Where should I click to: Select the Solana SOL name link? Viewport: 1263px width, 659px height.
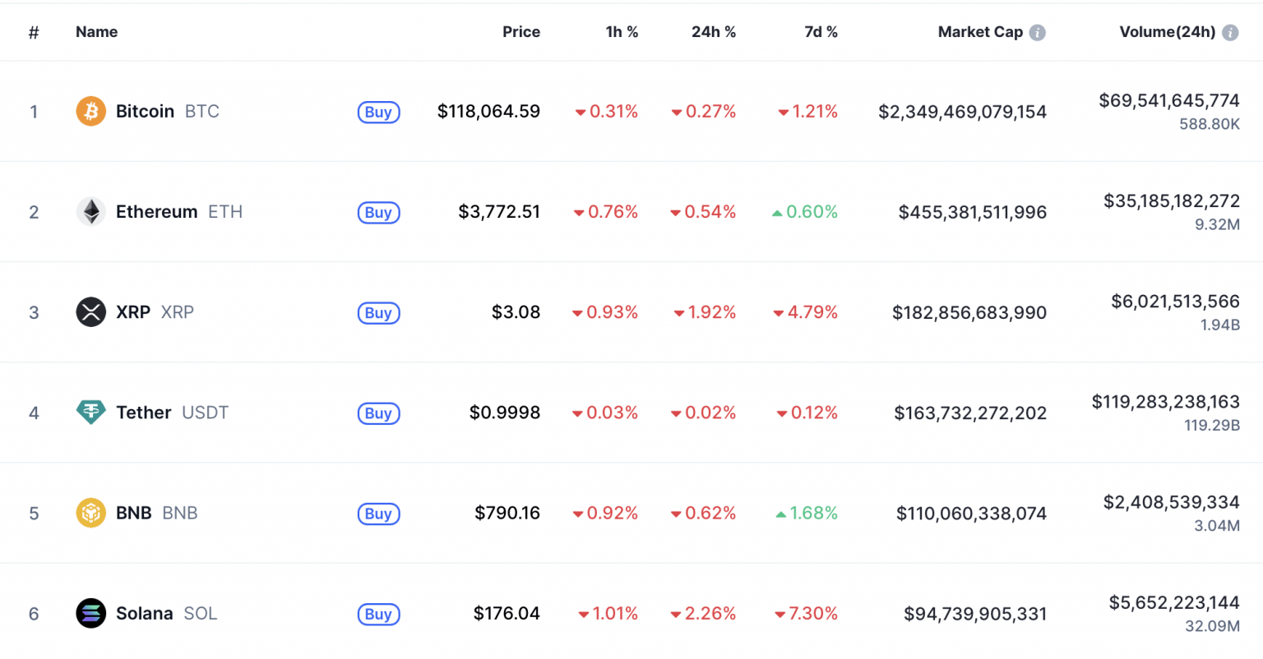146,613
